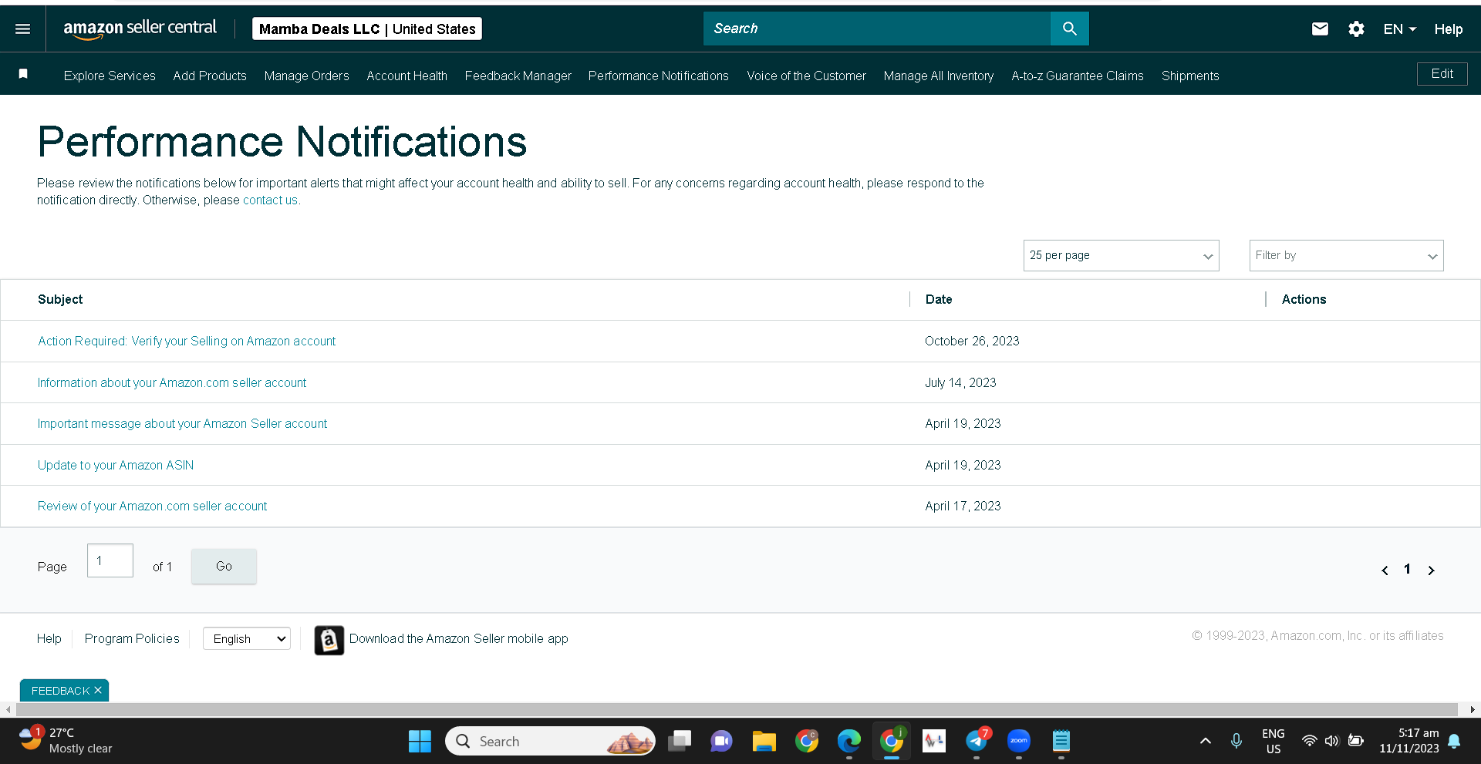This screenshot has width=1481, height=764.
Task: Open 'Action Required: Verify your Selling' notification
Action: click(x=187, y=342)
